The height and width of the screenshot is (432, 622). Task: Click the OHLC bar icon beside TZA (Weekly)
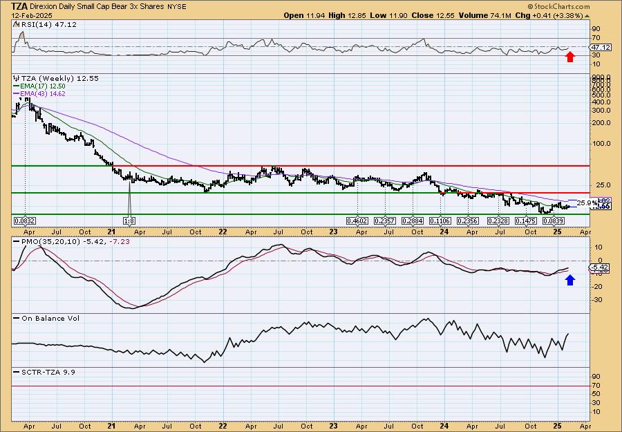click(16, 78)
